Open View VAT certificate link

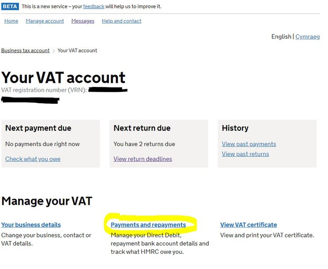pos(248,225)
